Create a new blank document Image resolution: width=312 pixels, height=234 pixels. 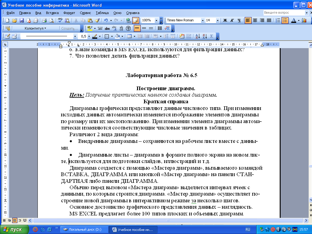8,20
